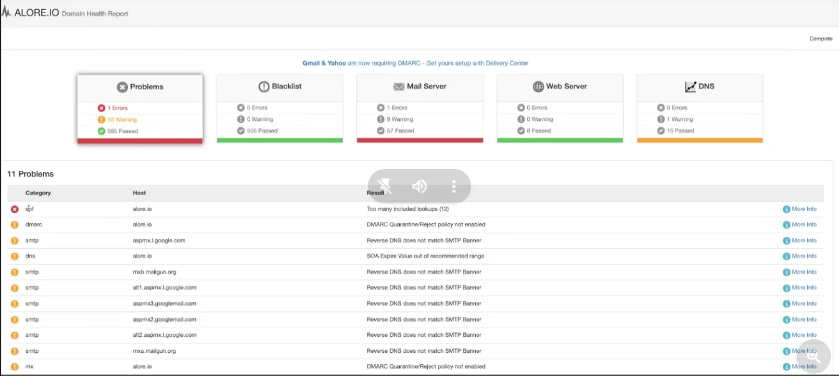Click warning icon for aspmx3.googlemail.com row

tap(15, 304)
